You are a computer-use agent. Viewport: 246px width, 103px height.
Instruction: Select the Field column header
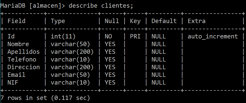(16, 21)
